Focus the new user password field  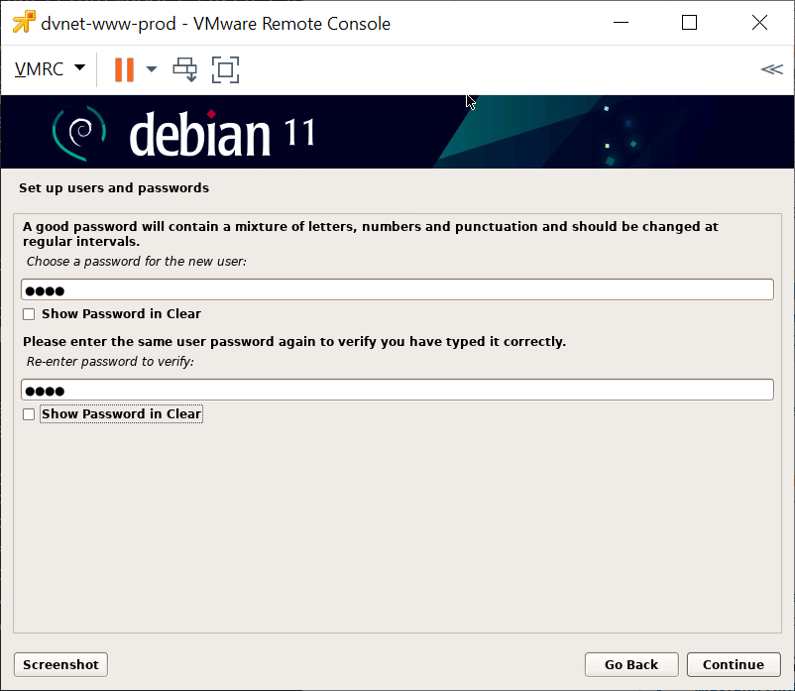coord(397,289)
